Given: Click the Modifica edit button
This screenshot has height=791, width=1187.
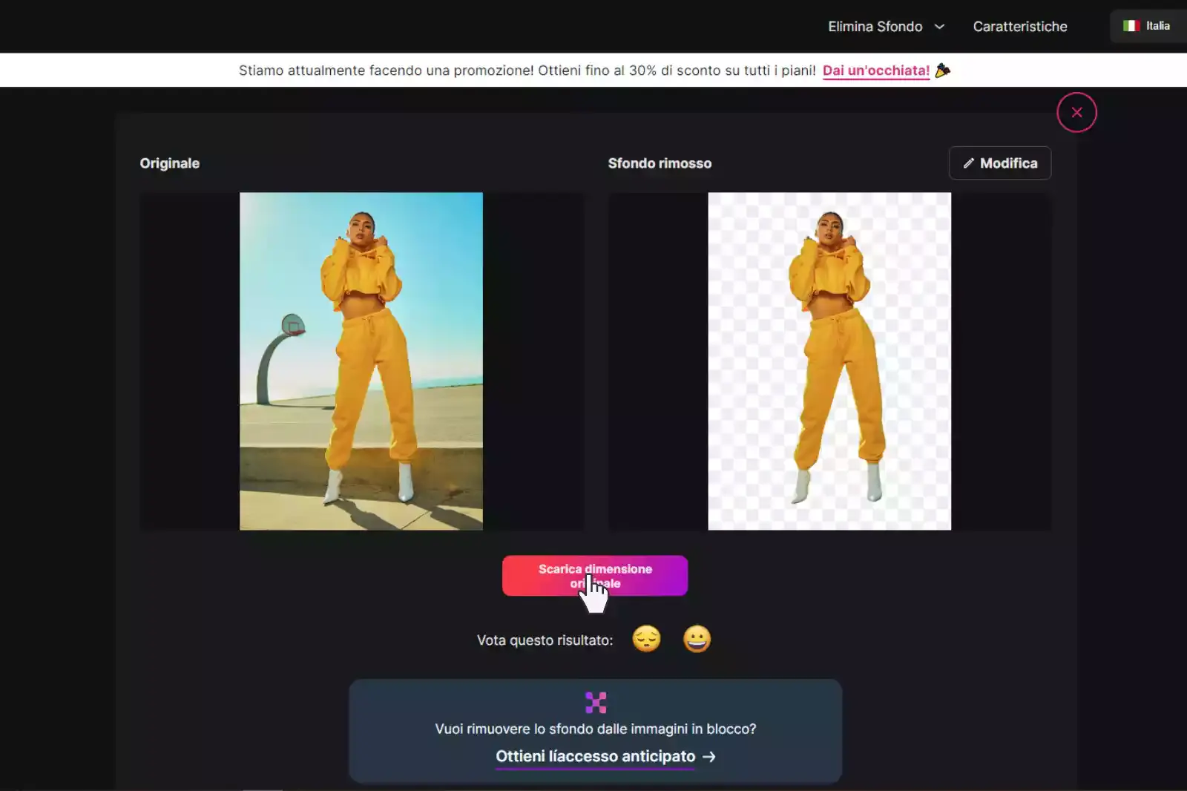Looking at the screenshot, I should click(999, 163).
